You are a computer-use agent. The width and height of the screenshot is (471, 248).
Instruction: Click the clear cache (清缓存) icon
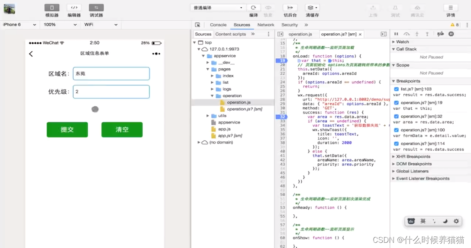click(x=312, y=8)
